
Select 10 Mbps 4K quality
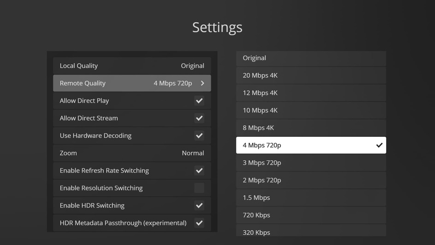click(x=311, y=110)
